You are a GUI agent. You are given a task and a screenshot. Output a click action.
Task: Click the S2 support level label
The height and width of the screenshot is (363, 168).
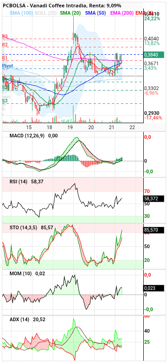[5, 88]
